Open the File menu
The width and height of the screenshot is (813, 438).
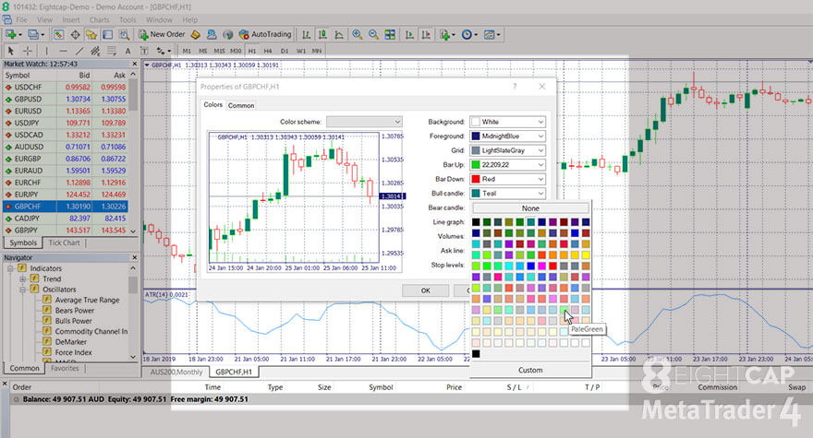22,19
